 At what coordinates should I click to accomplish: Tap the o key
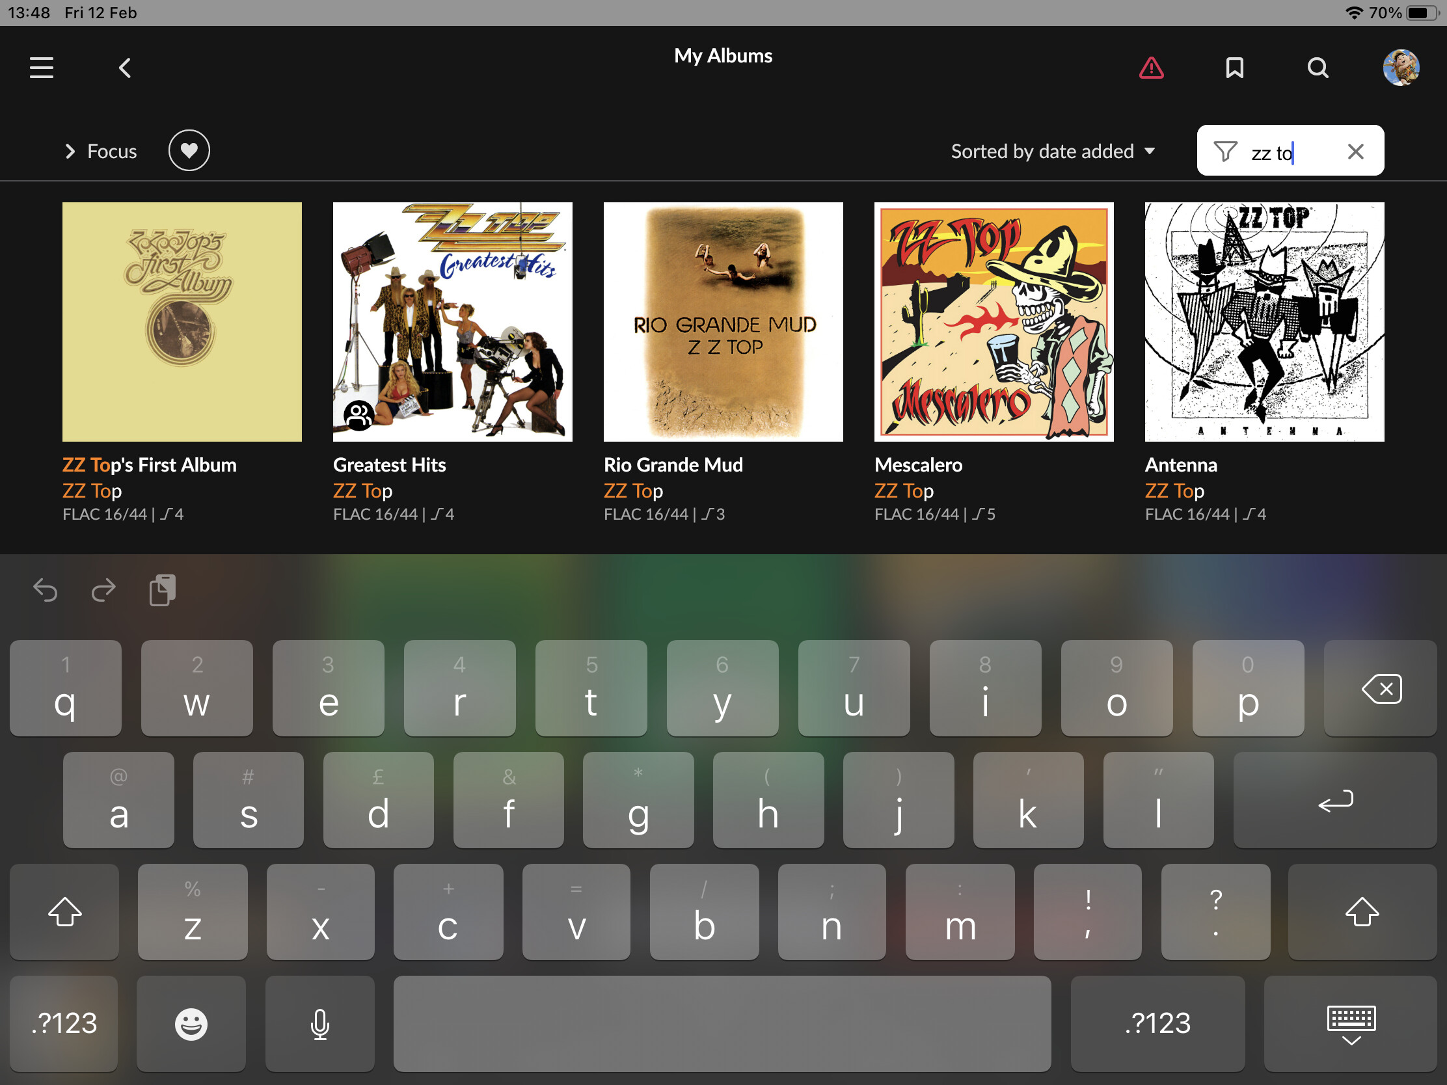click(x=1116, y=689)
